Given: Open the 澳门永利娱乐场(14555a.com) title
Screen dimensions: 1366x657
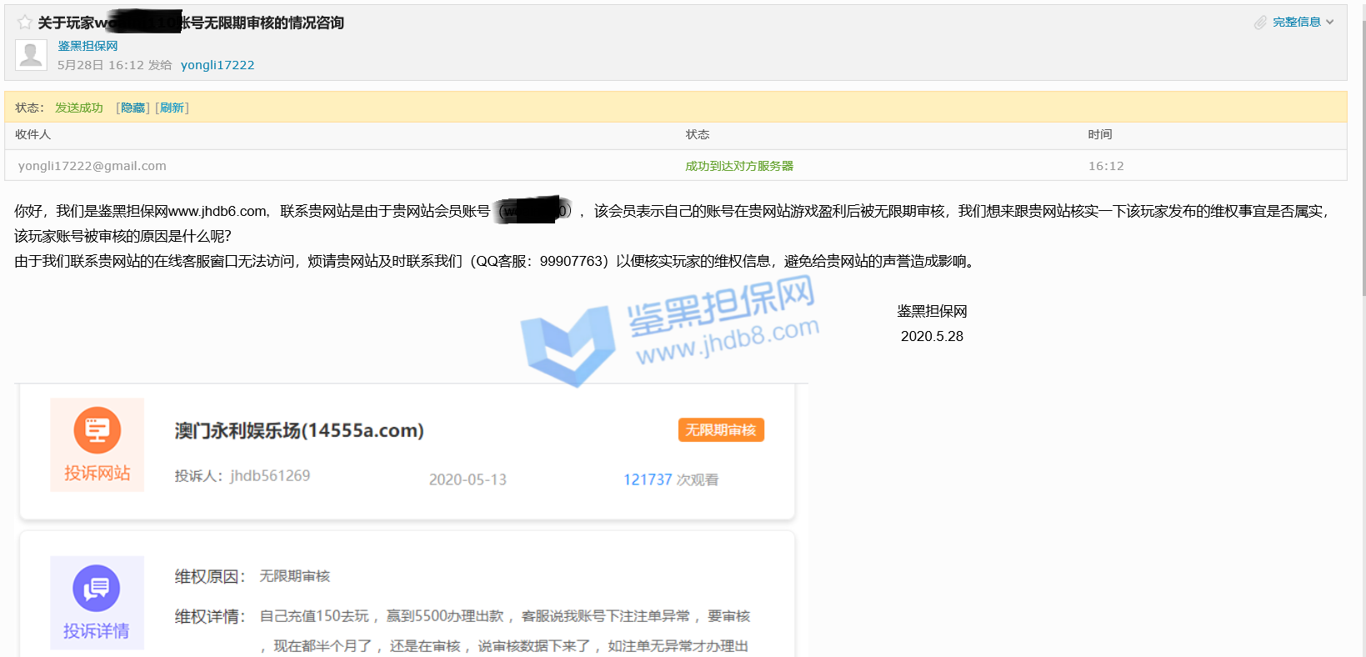Looking at the screenshot, I should click(299, 430).
